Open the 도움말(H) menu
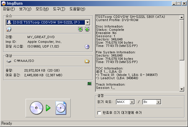188x127 pixels. [x=77, y=9]
